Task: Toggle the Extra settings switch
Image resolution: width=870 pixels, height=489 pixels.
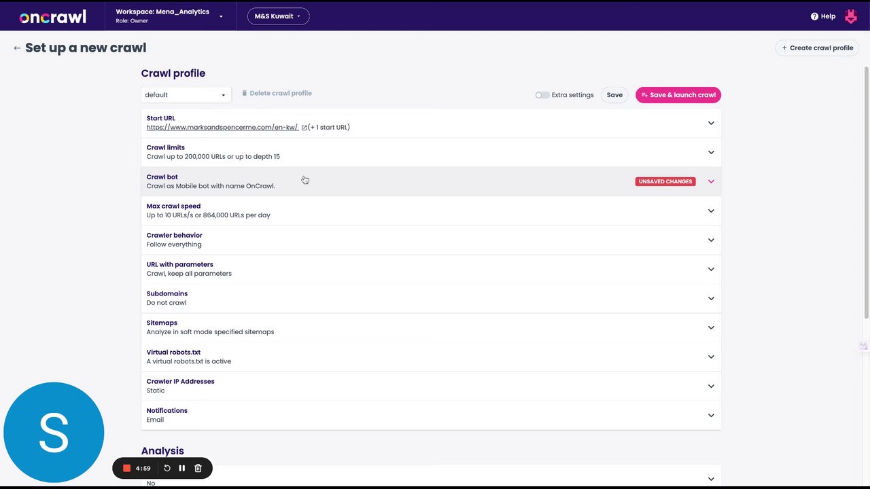Action: click(542, 95)
